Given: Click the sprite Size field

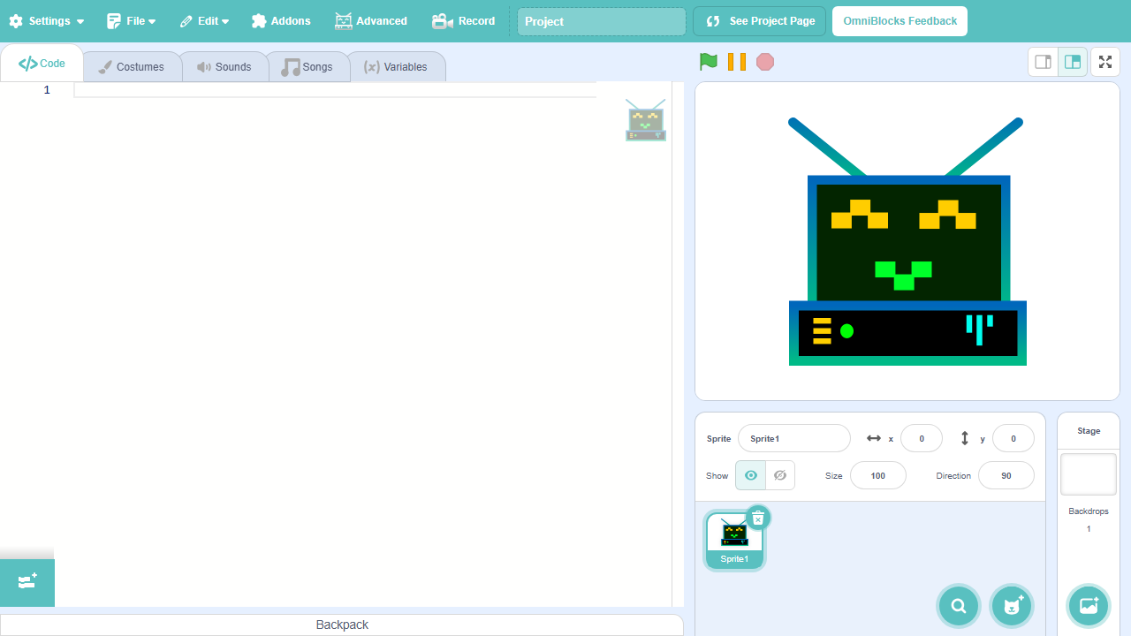Looking at the screenshot, I should pyautogui.click(x=878, y=475).
